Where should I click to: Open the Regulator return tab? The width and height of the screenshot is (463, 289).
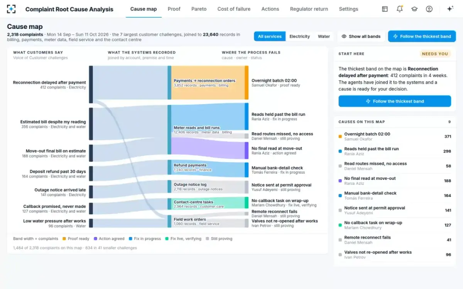pos(309,9)
